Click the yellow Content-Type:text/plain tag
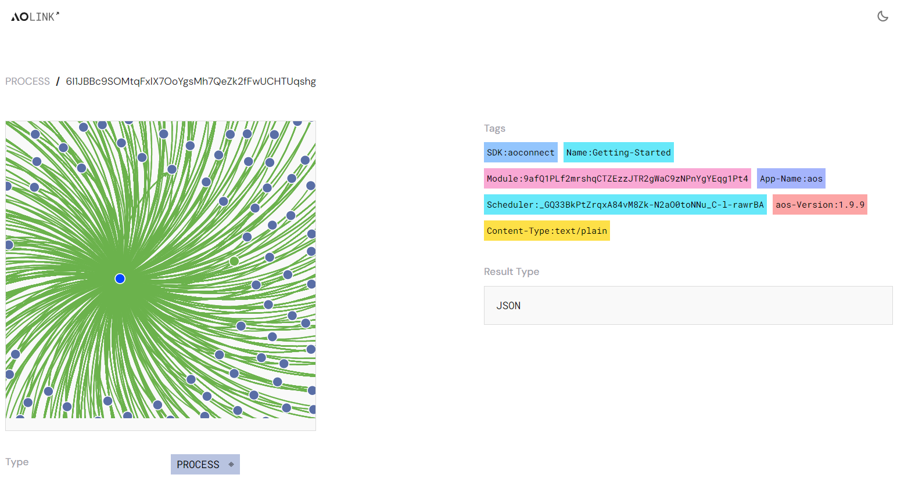 pos(547,231)
